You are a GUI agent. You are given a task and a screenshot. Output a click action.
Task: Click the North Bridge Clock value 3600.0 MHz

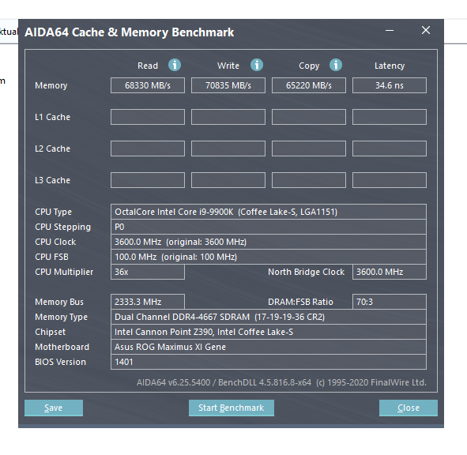390,272
